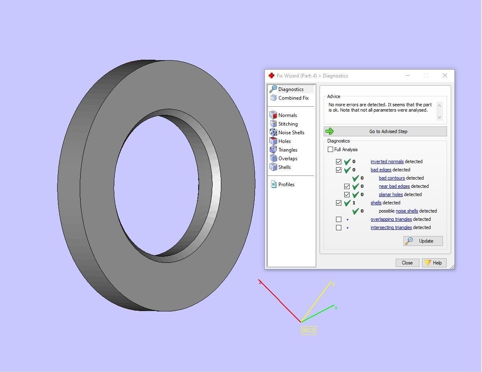482x372 pixels.
Task: Uncheck the bad edges checkbox
Action: point(338,170)
